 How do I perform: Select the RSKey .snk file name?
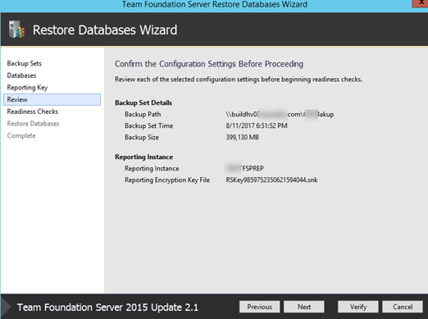[x=271, y=180]
